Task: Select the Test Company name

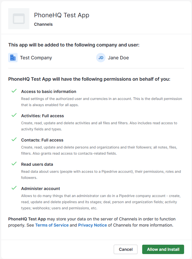Action: [36, 58]
